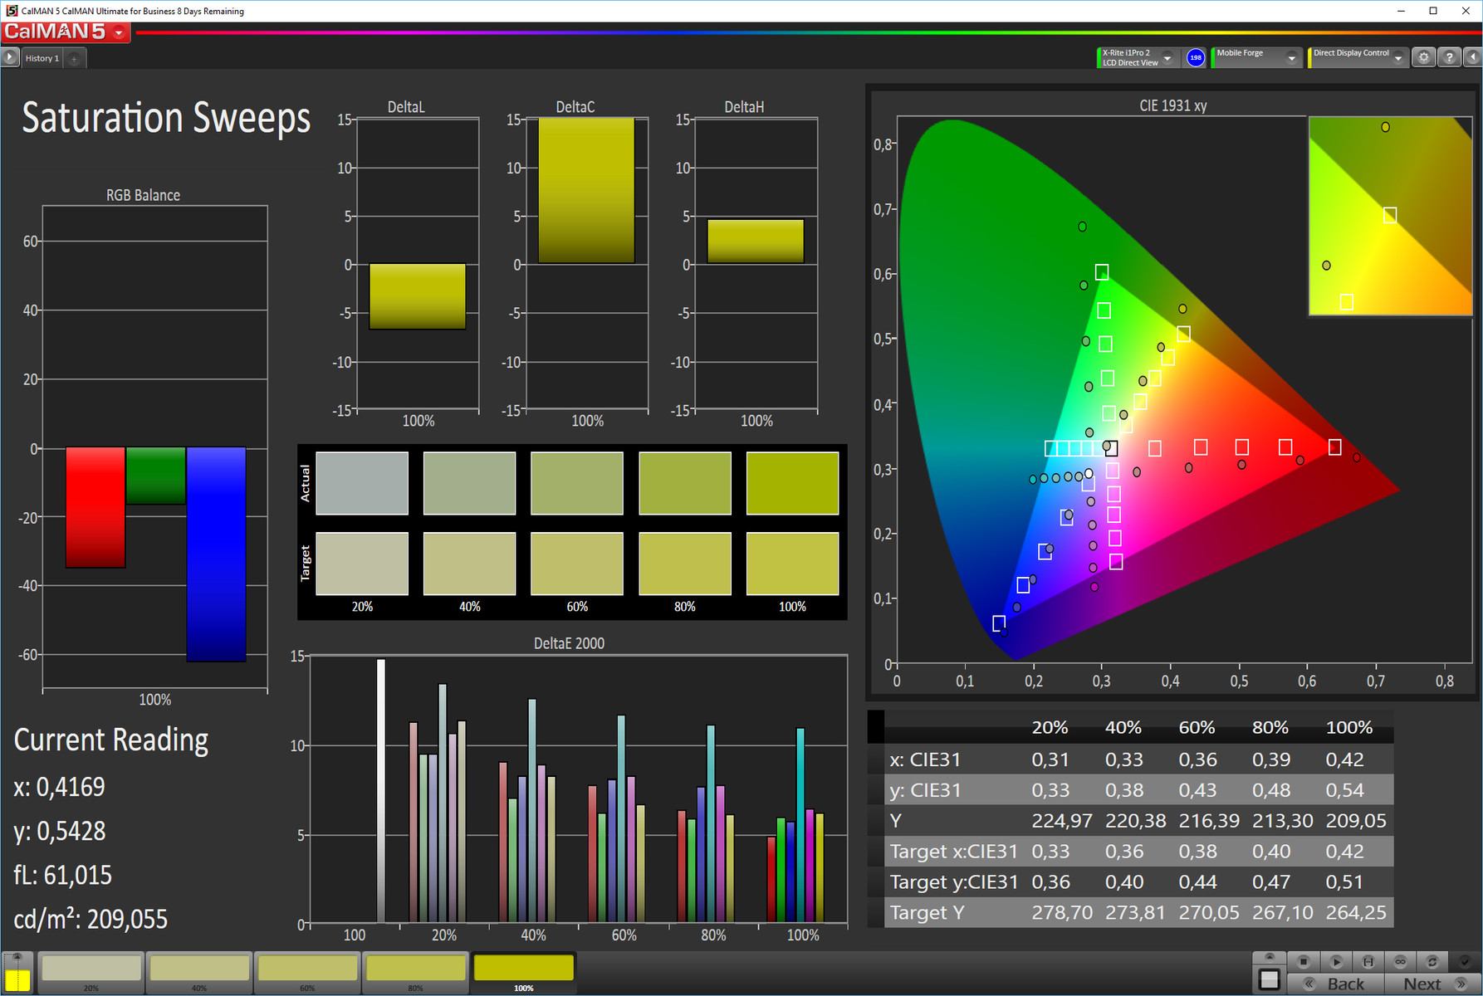Toggle the checkmark icon above Next

point(1465,962)
